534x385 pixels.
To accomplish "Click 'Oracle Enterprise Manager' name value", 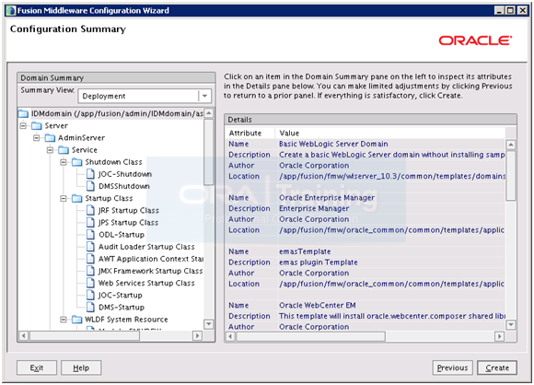I will [327, 198].
